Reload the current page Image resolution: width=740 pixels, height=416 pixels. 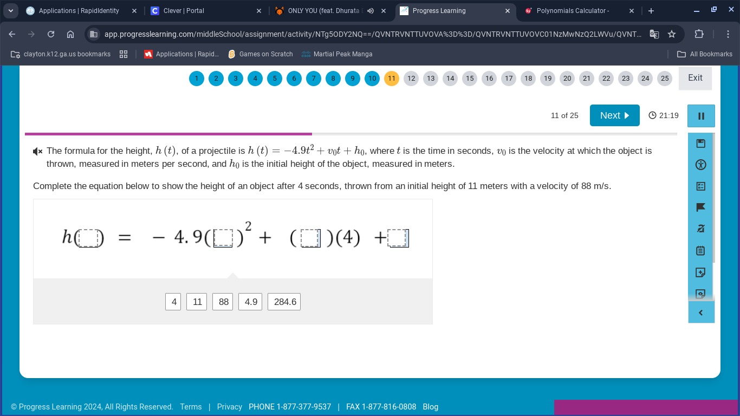click(x=51, y=34)
